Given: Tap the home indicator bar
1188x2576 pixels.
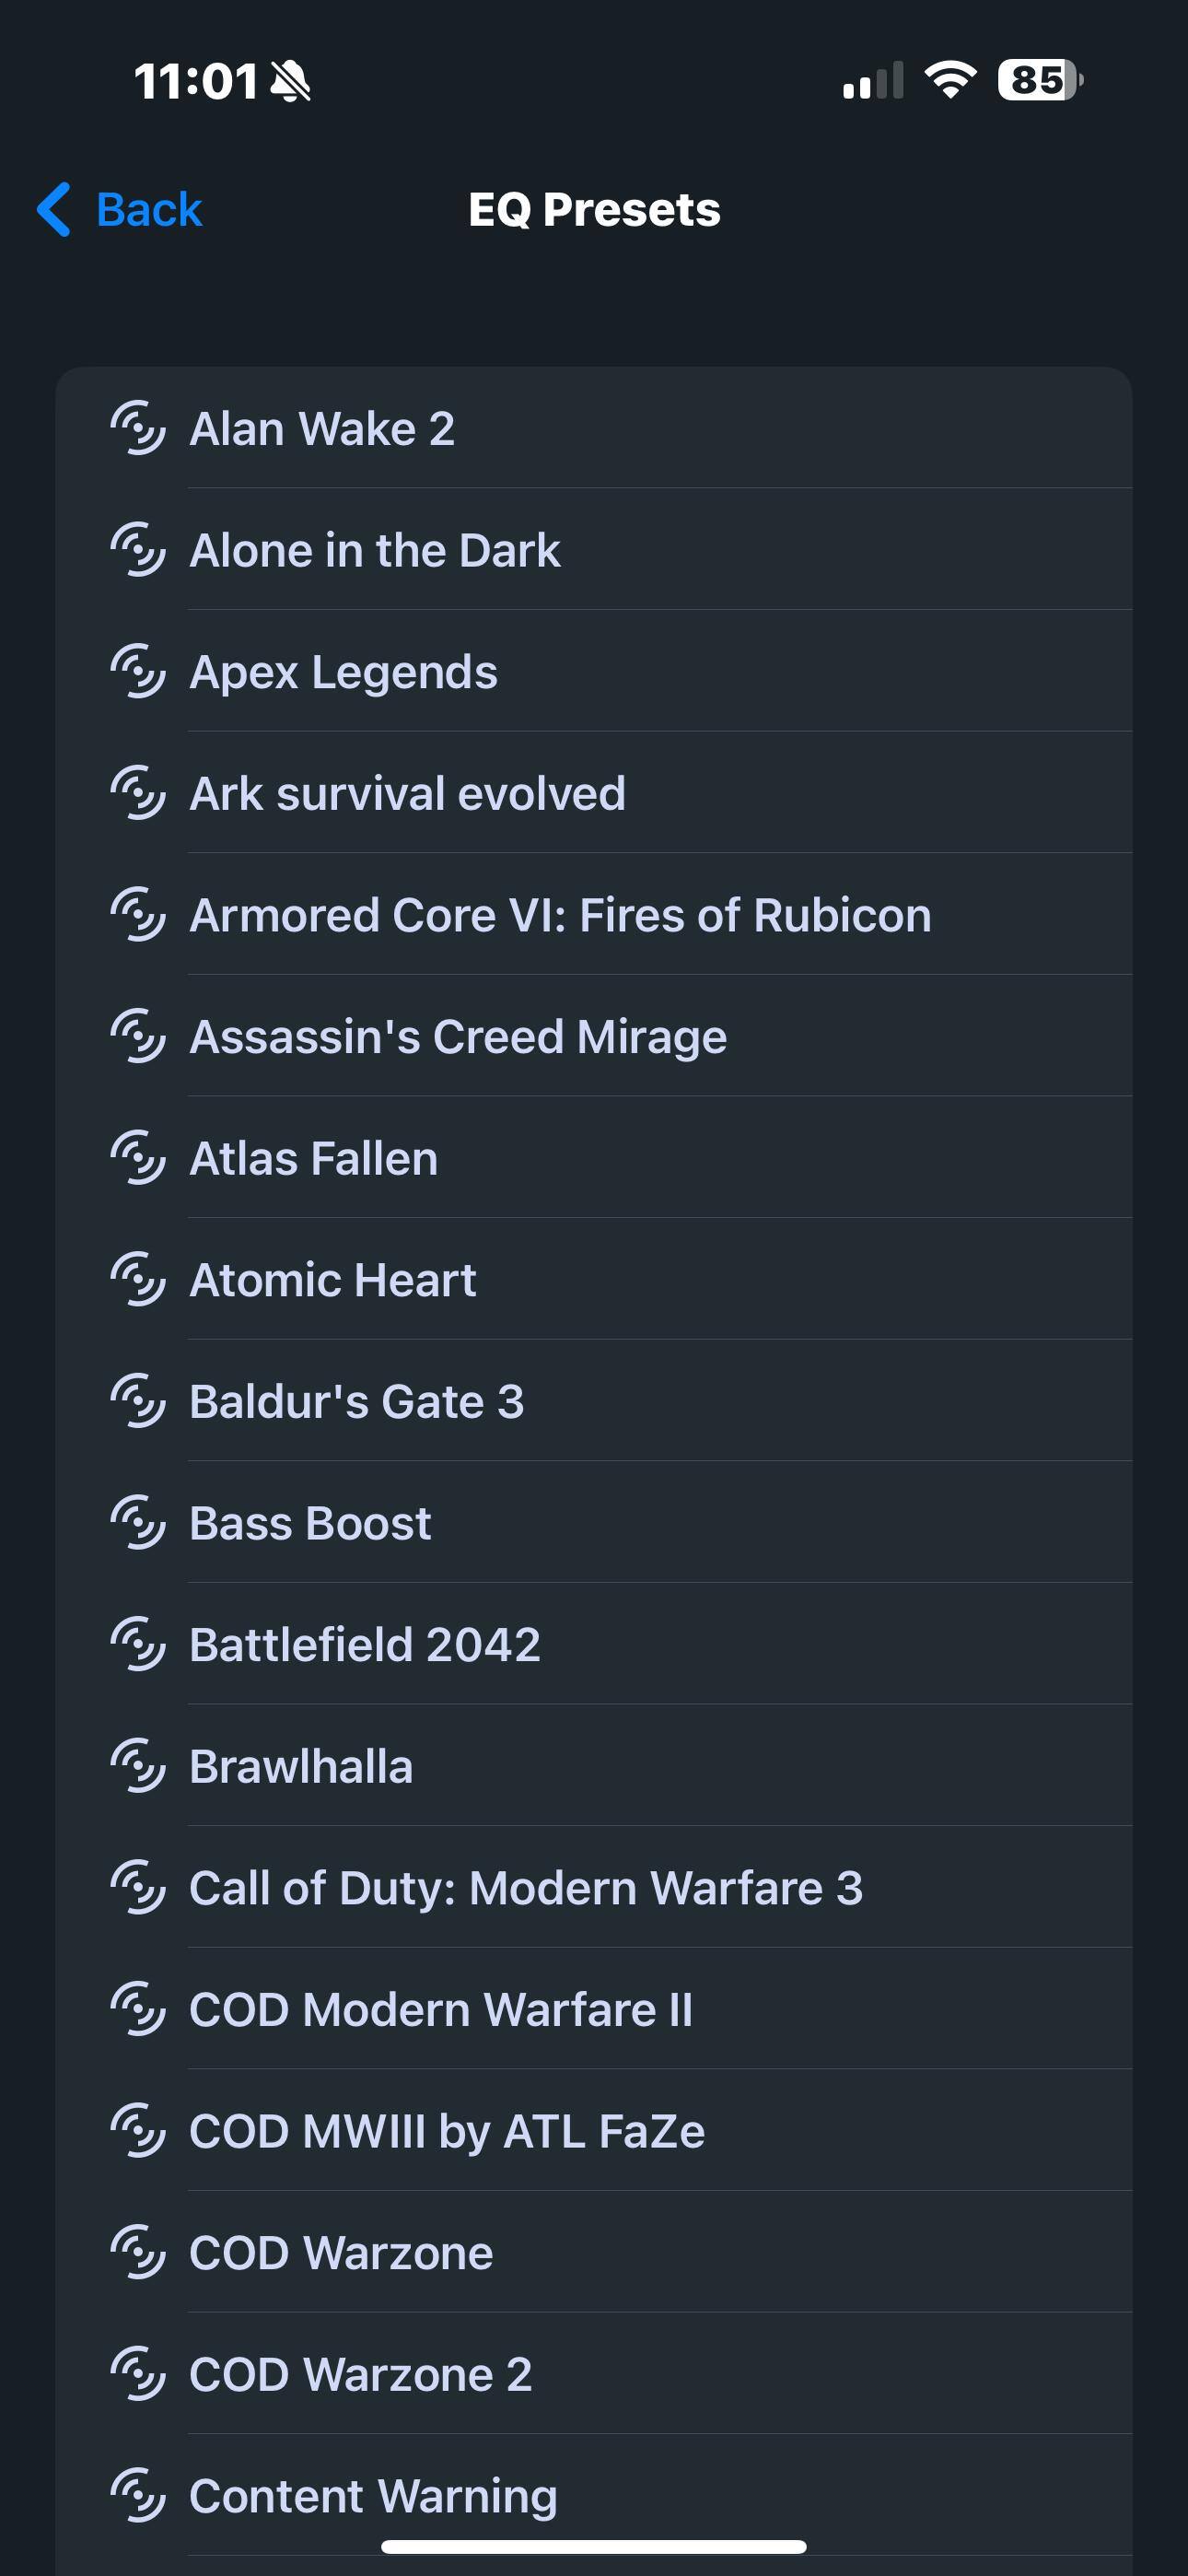Looking at the screenshot, I should pyautogui.click(x=594, y=2546).
